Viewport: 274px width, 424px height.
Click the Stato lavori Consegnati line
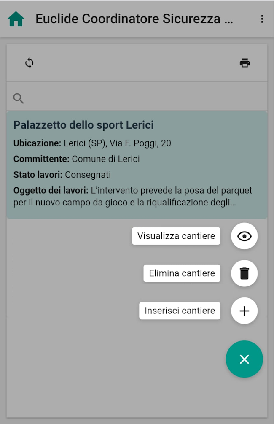62,175
